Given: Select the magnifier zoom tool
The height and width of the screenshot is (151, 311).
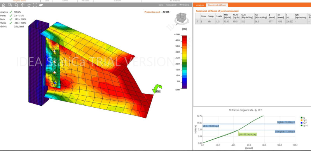Looking at the screenshot, I should coord(16,5).
